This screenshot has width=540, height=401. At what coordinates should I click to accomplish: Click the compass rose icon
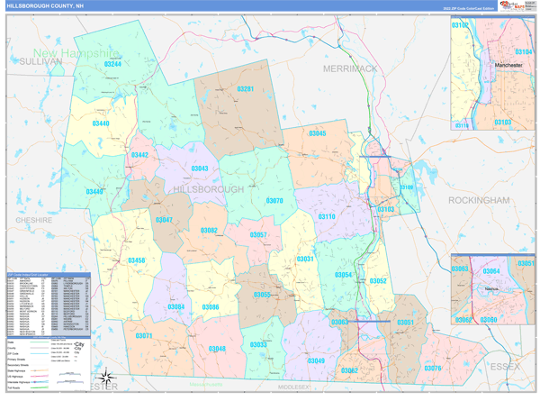click(106, 378)
